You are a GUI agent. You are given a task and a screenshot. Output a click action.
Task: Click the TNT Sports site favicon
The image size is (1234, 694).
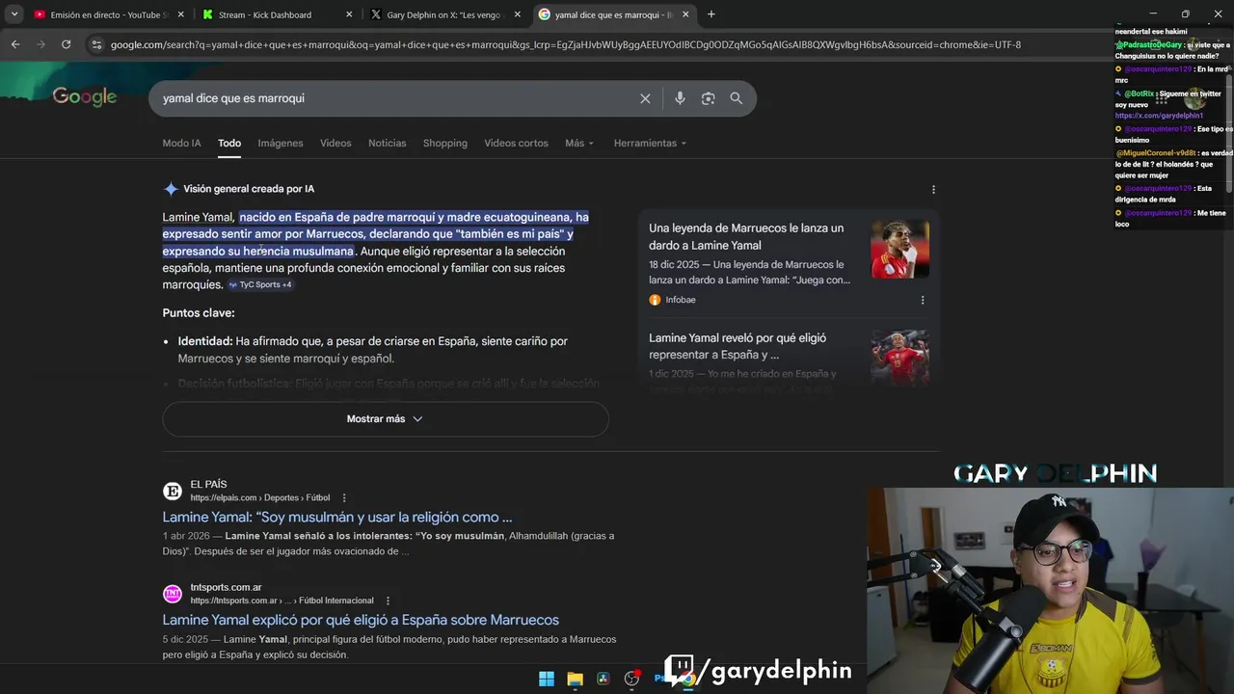tap(173, 594)
